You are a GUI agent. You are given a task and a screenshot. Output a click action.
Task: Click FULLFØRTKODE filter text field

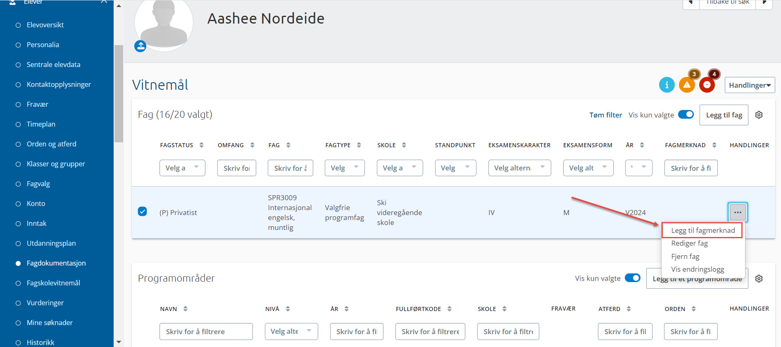click(x=430, y=331)
